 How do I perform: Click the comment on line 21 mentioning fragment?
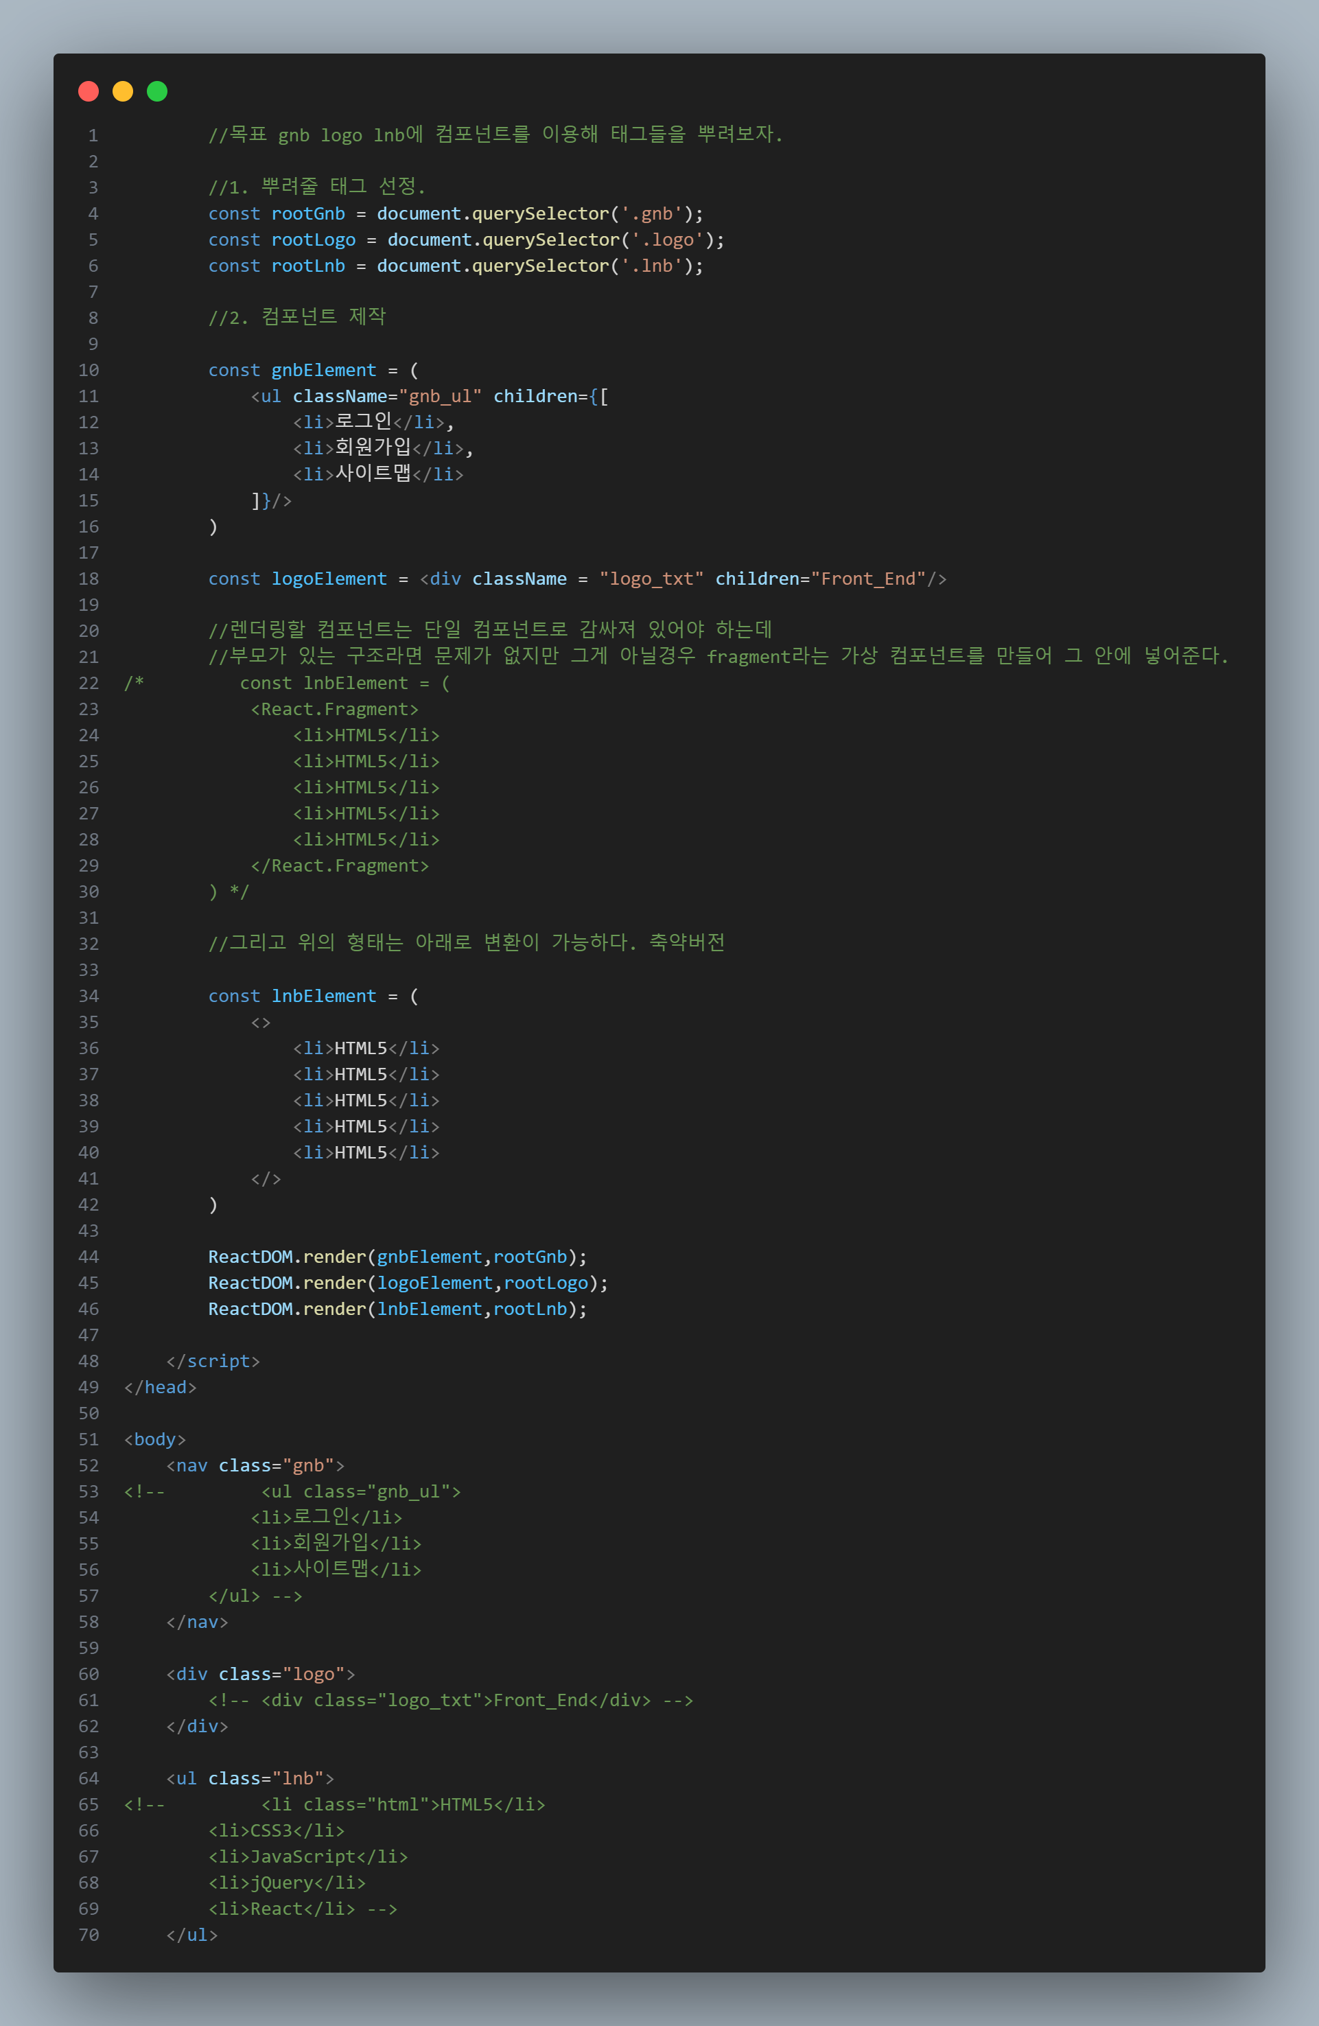click(x=719, y=656)
